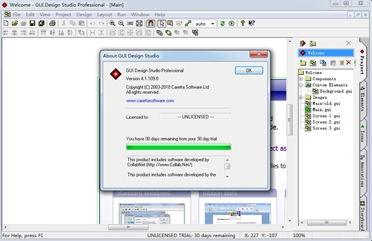The height and width of the screenshot is (241, 372).
Task: Click the UNLICENSED license field
Action: point(195,117)
